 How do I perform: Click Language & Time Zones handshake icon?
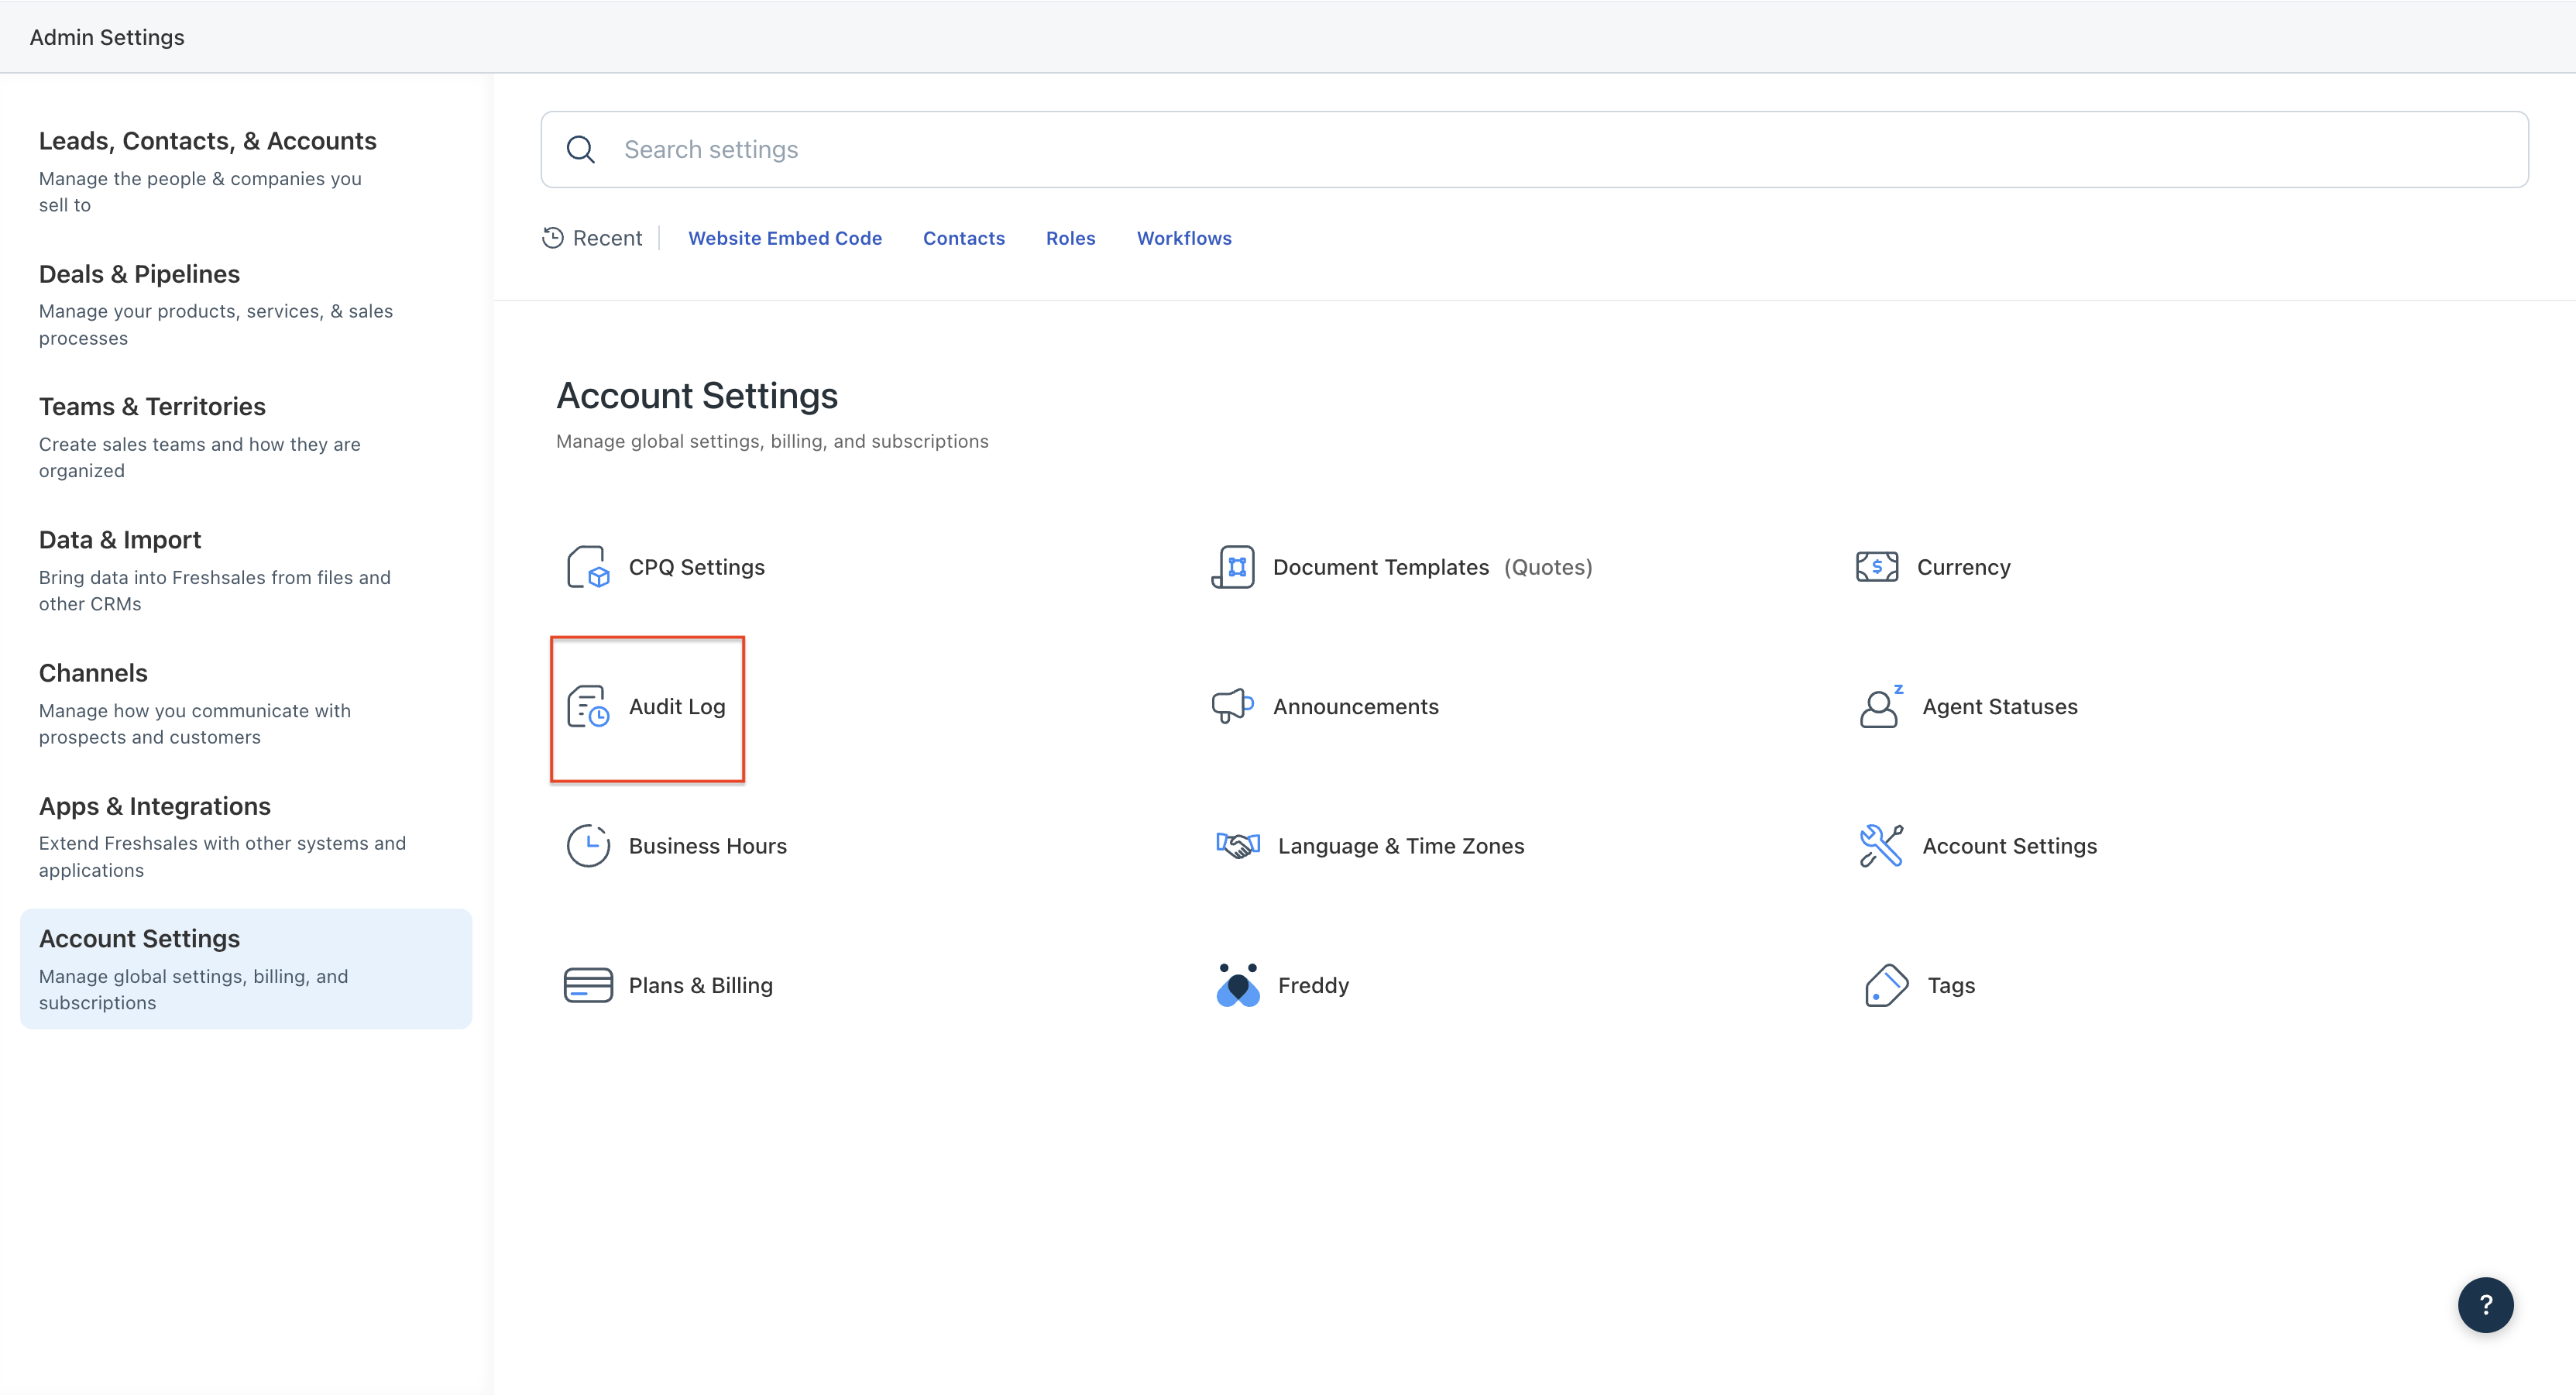[1238, 846]
